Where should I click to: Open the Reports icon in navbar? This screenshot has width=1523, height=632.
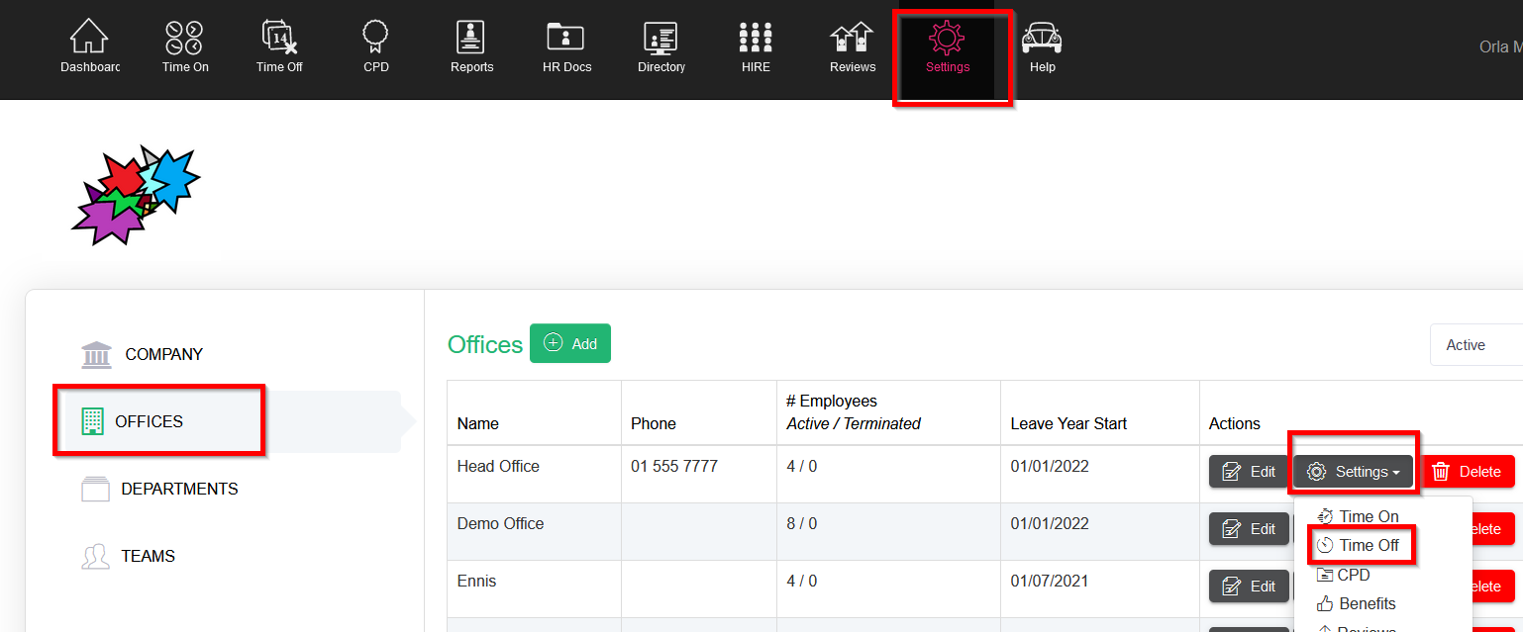coord(471,40)
